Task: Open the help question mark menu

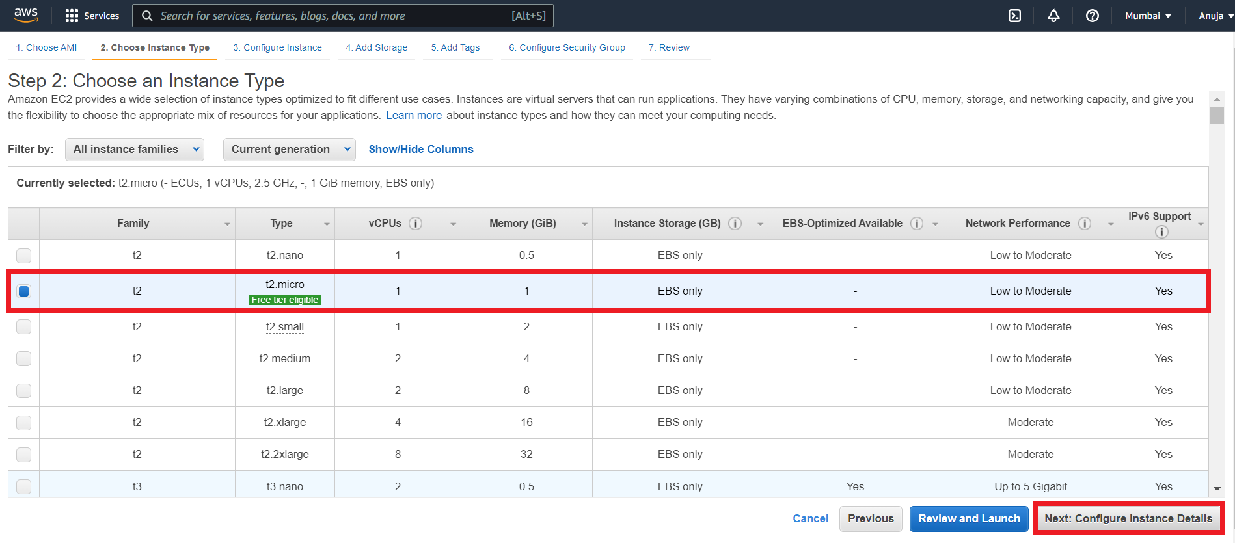Action: pyautogui.click(x=1092, y=16)
